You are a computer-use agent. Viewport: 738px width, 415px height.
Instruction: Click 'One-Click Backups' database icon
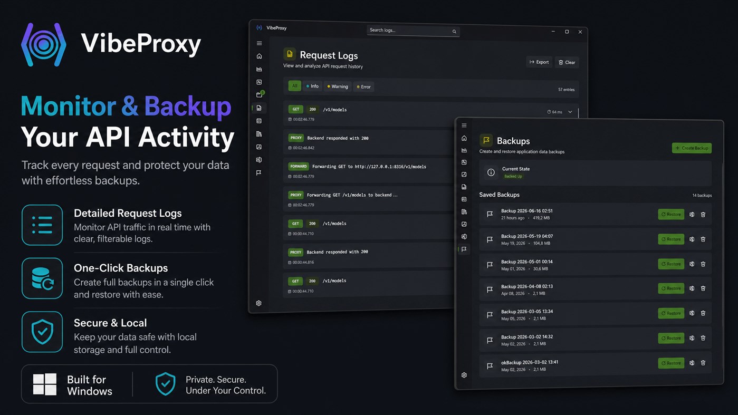point(42,278)
